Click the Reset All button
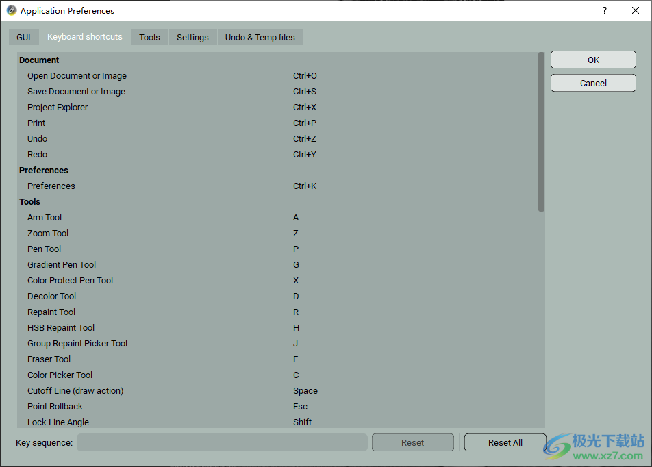Viewport: 652px width, 467px height. tap(505, 443)
